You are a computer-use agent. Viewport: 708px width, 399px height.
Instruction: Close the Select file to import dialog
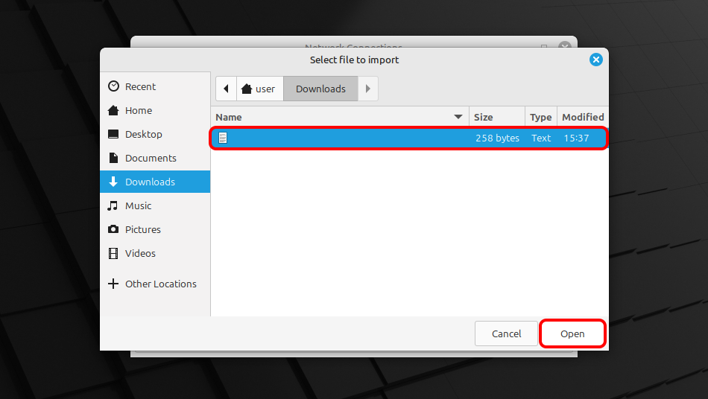coord(595,60)
